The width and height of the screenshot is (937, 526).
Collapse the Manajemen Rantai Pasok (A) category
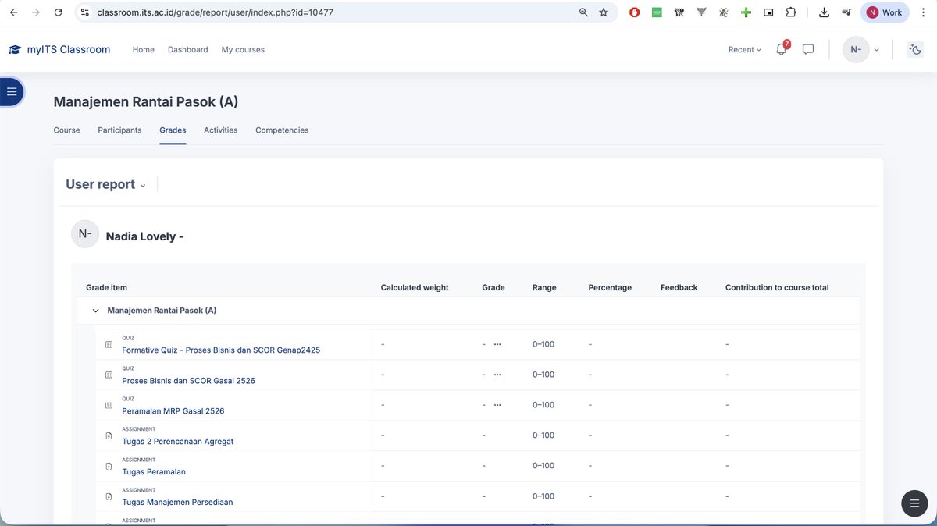[x=96, y=311]
